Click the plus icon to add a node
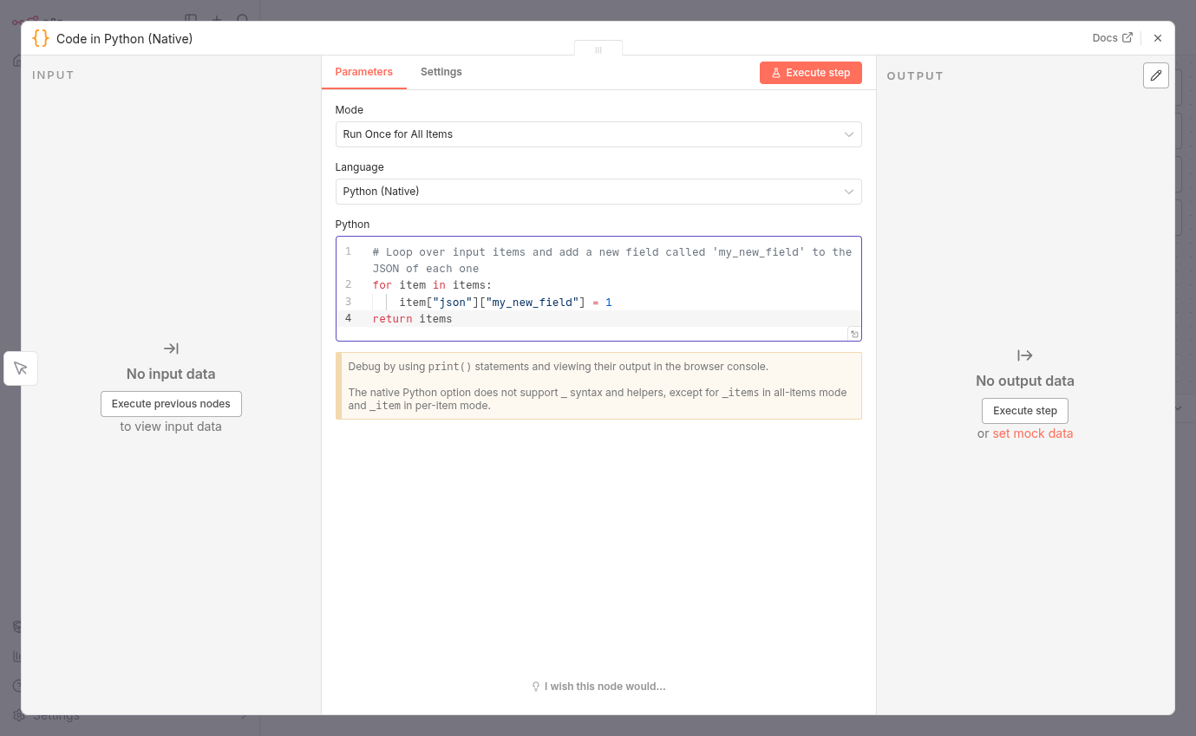1196x736 pixels. pos(216,20)
